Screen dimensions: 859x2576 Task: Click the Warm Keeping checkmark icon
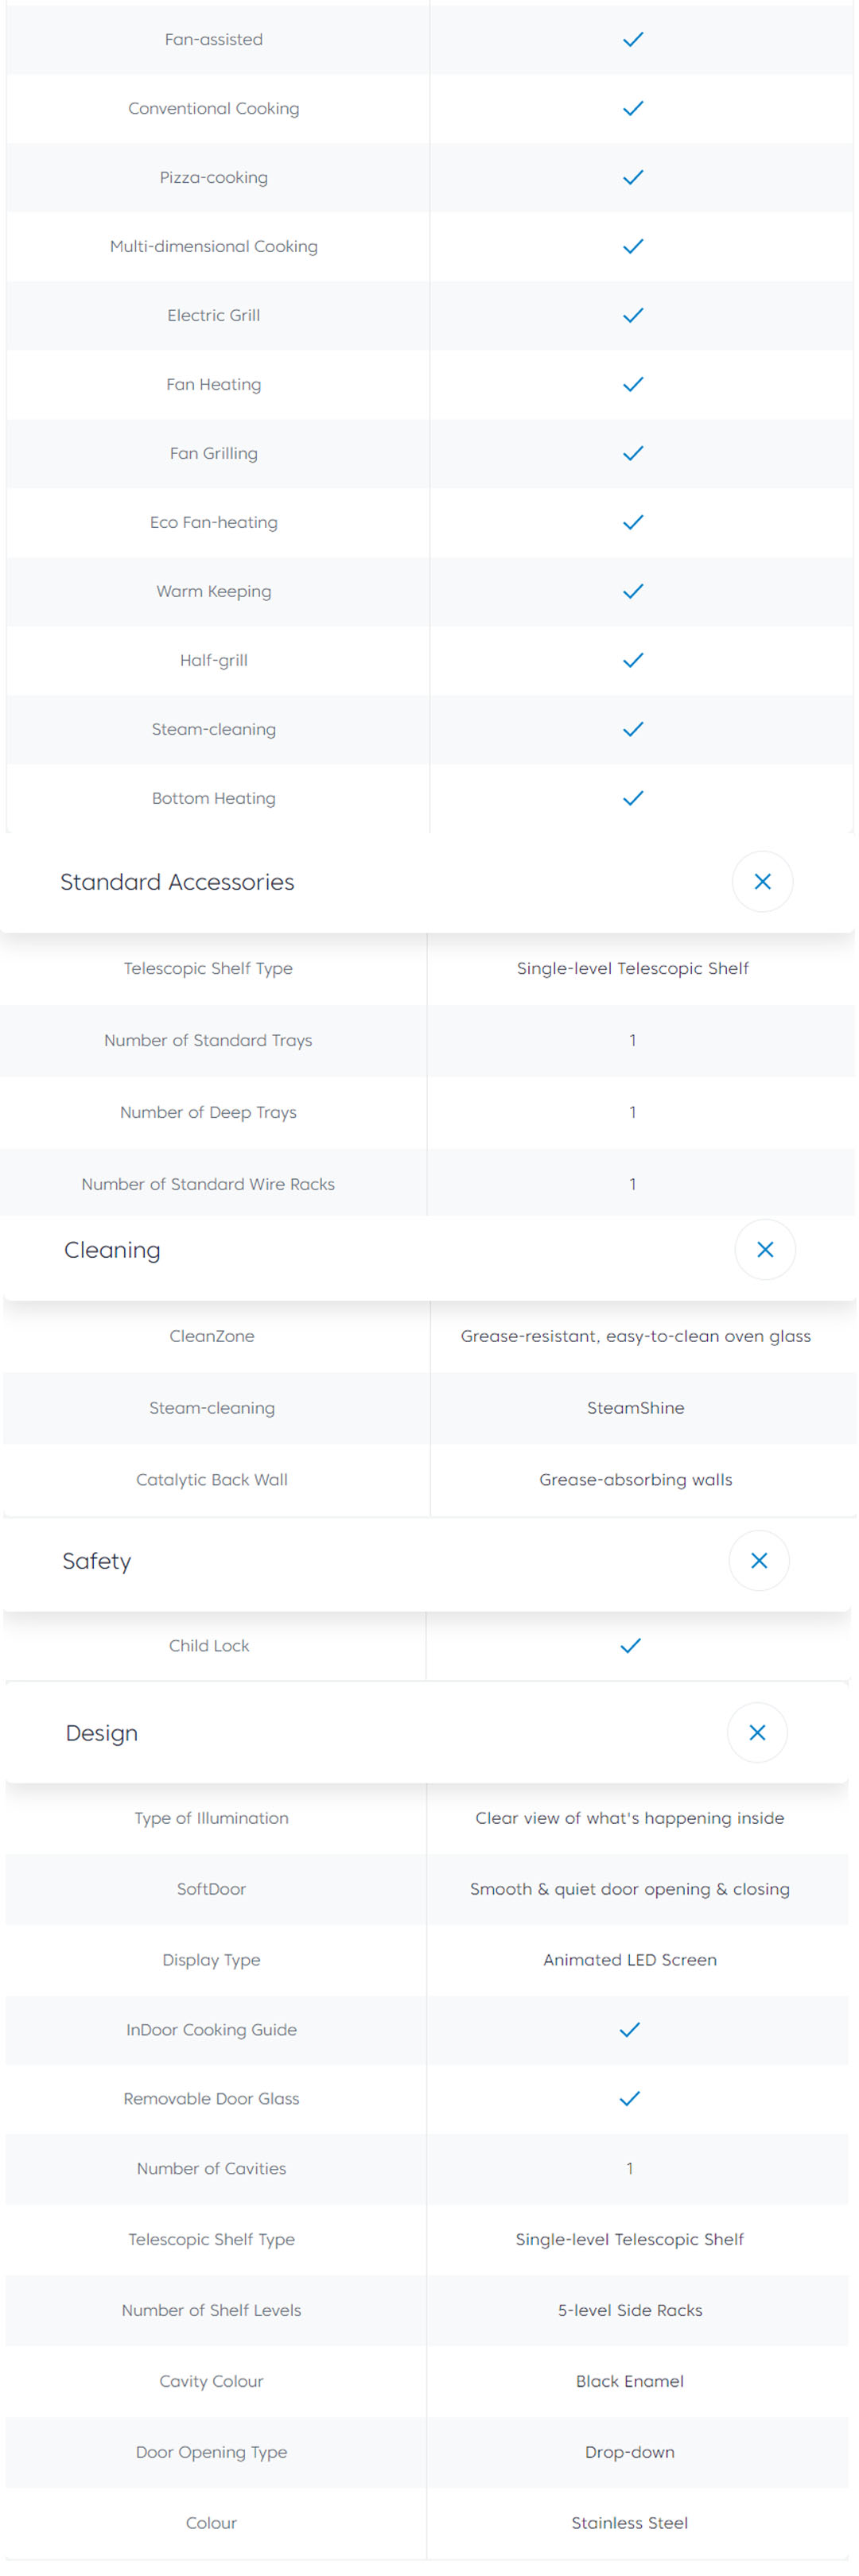click(x=633, y=592)
